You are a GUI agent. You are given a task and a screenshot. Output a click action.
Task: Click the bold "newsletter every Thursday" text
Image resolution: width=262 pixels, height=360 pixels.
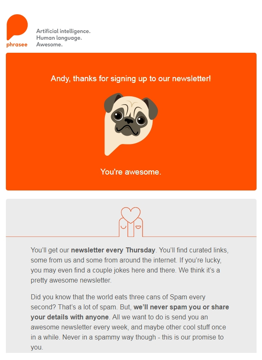tap(113, 250)
